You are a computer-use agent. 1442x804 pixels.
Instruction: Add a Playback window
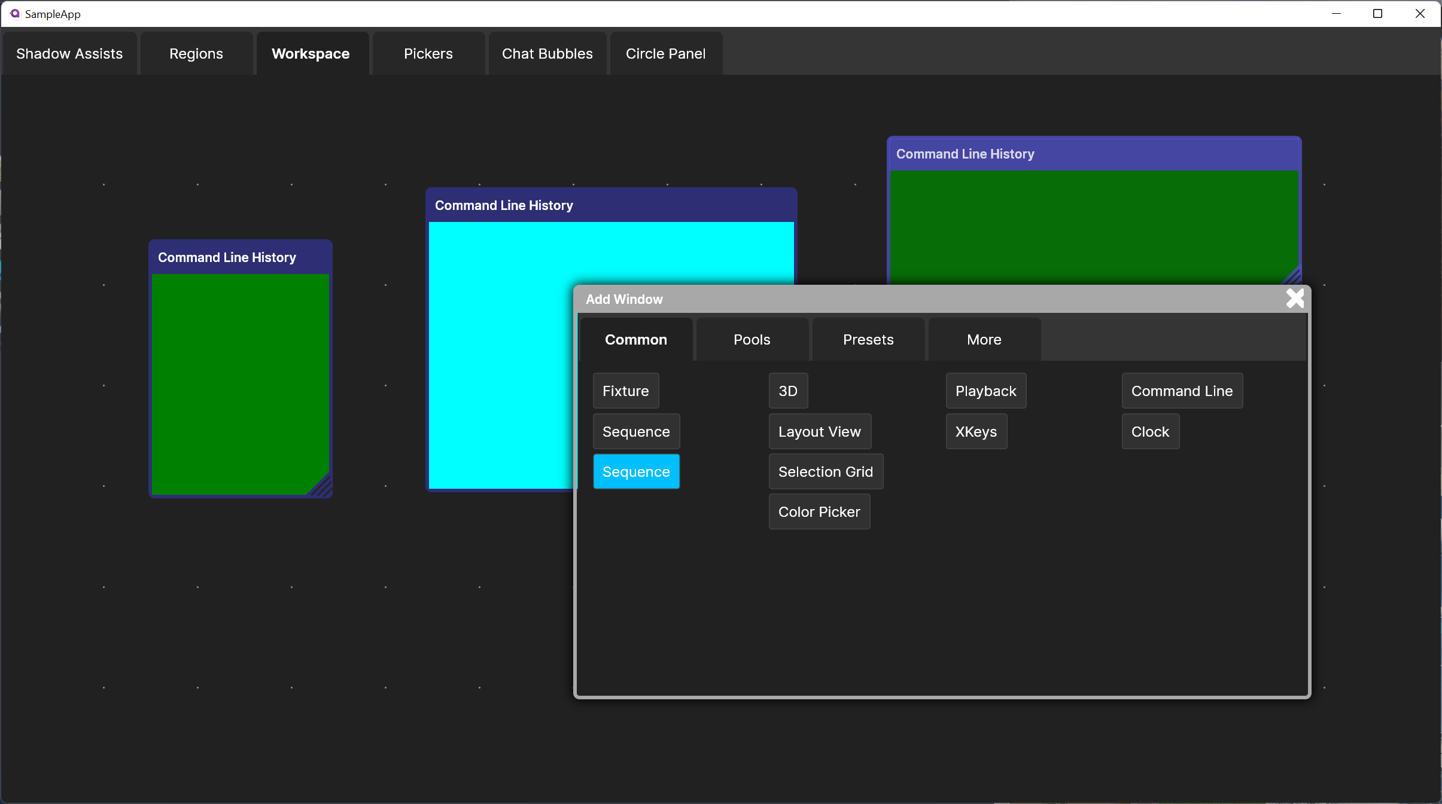coord(985,391)
